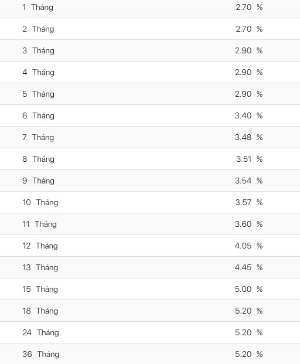Select the 5.00 % interest rate
300x364 pixels.
(x=248, y=289)
